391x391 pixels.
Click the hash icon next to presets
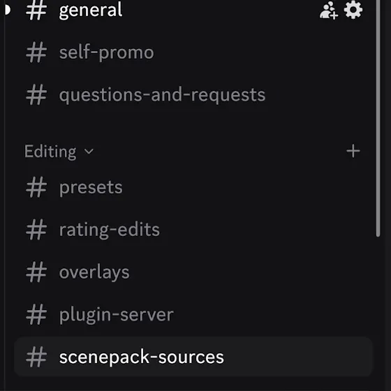tap(36, 187)
